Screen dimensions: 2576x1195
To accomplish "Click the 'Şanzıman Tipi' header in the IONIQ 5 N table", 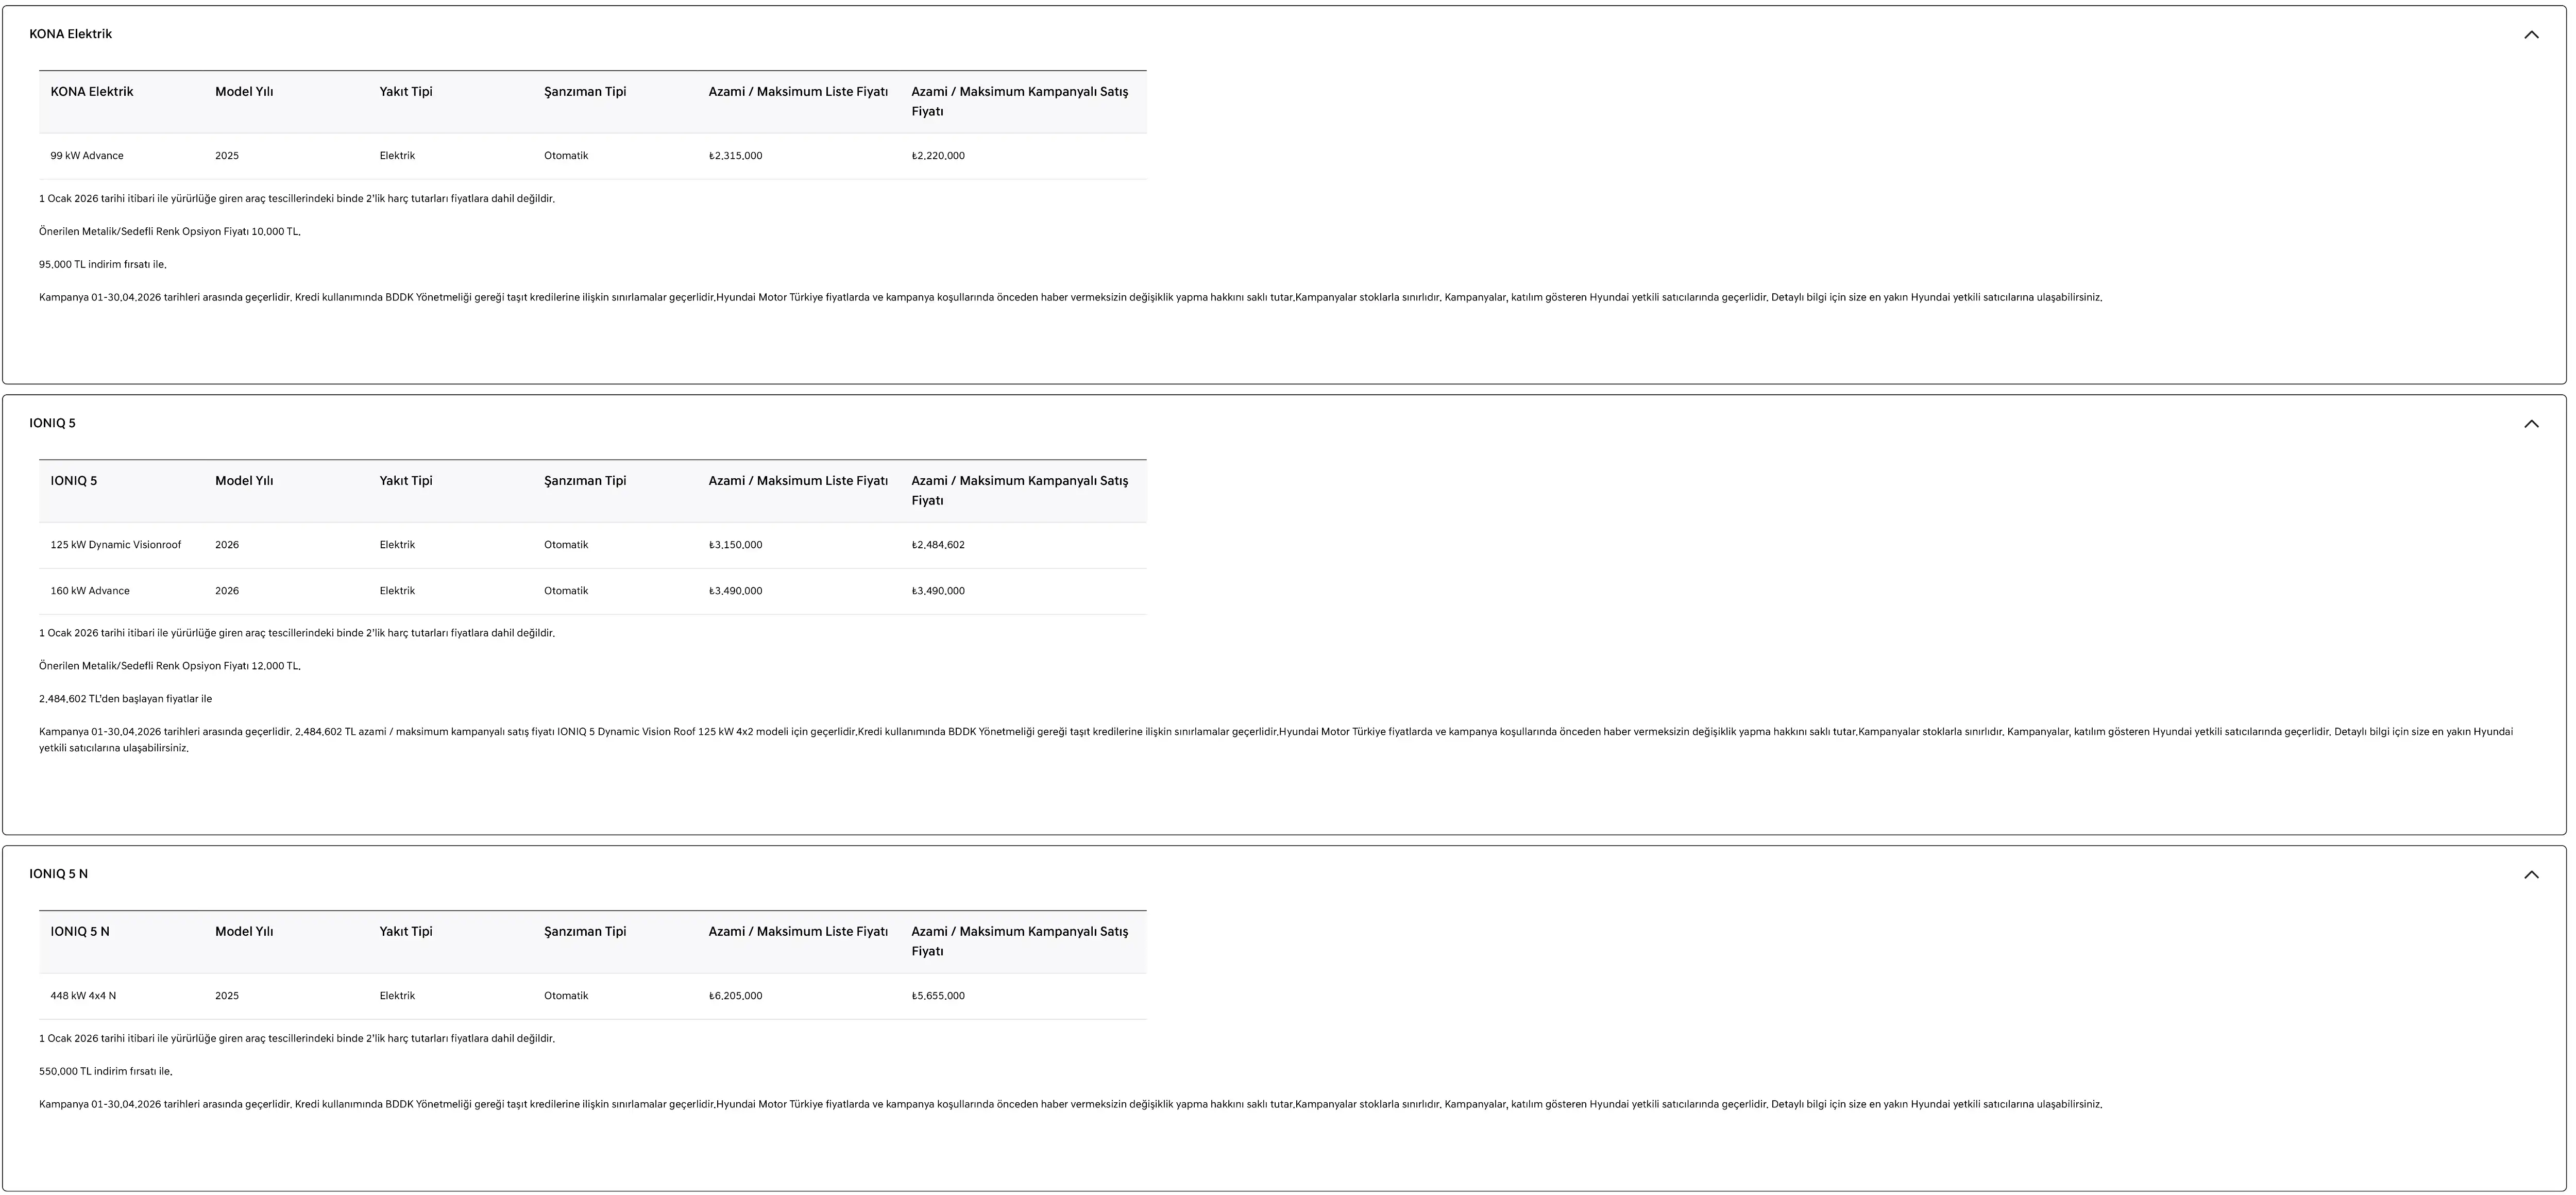I will pyautogui.click(x=585, y=932).
